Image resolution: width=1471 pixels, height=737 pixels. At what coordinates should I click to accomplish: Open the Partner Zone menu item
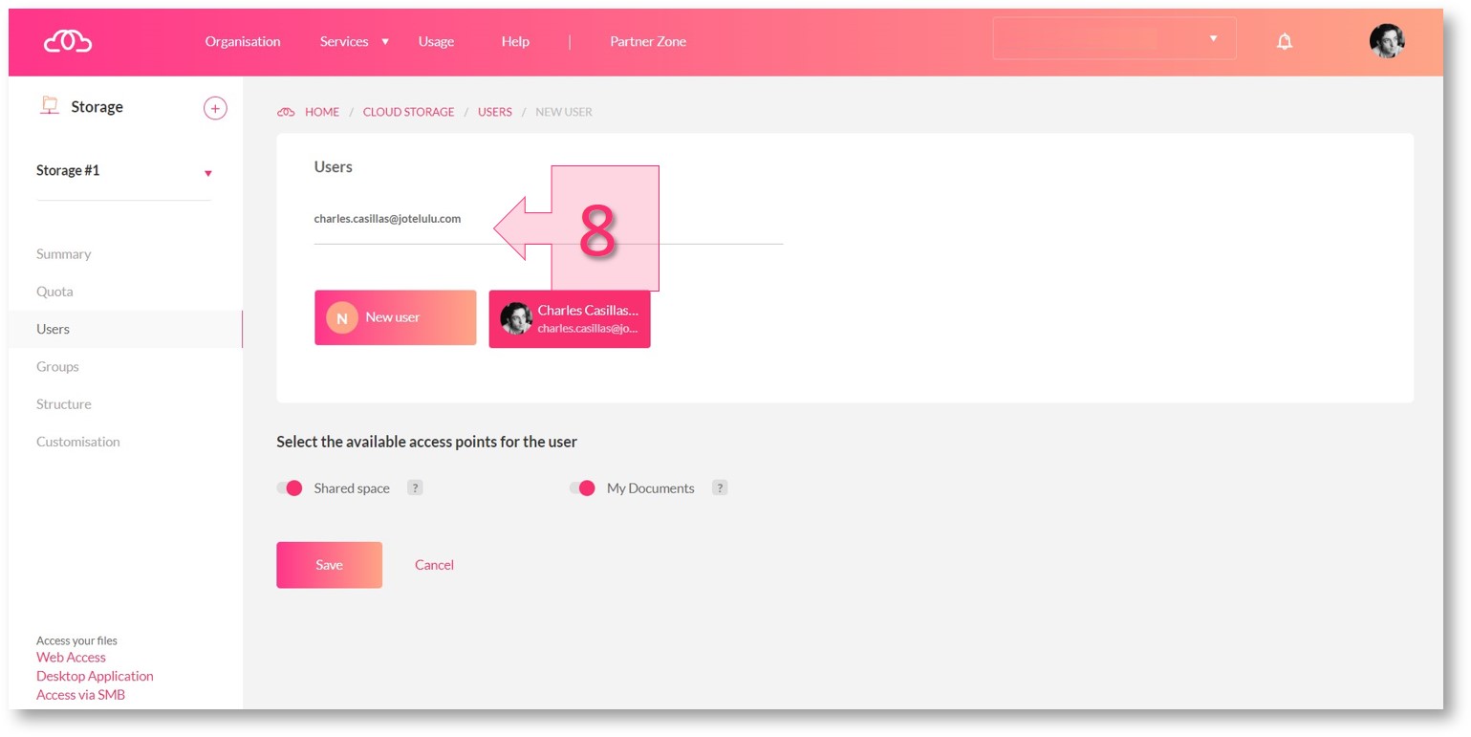[x=647, y=41]
